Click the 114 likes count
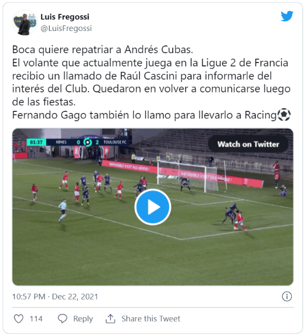 click(x=36, y=319)
